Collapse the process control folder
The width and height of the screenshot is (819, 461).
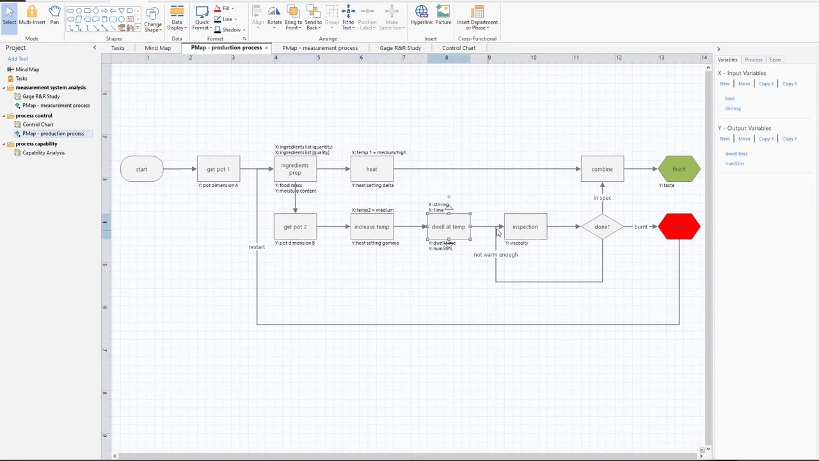click(x=4, y=116)
